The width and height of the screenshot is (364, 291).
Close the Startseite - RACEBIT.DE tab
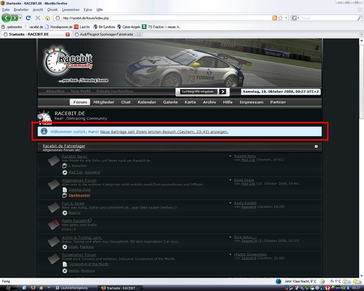click(67, 34)
